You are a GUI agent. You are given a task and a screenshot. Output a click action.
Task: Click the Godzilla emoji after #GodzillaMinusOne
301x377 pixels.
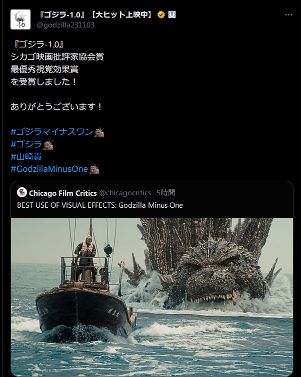click(x=94, y=169)
